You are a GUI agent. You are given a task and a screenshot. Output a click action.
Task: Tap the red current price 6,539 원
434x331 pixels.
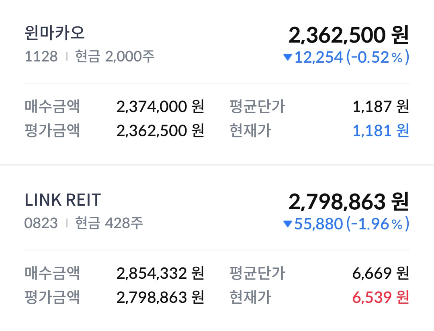[381, 297]
